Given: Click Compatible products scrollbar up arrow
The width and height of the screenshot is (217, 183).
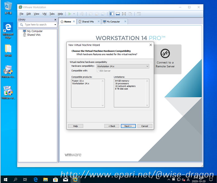Looking at the screenshot, I should pyautogui.click(x=103, y=81).
